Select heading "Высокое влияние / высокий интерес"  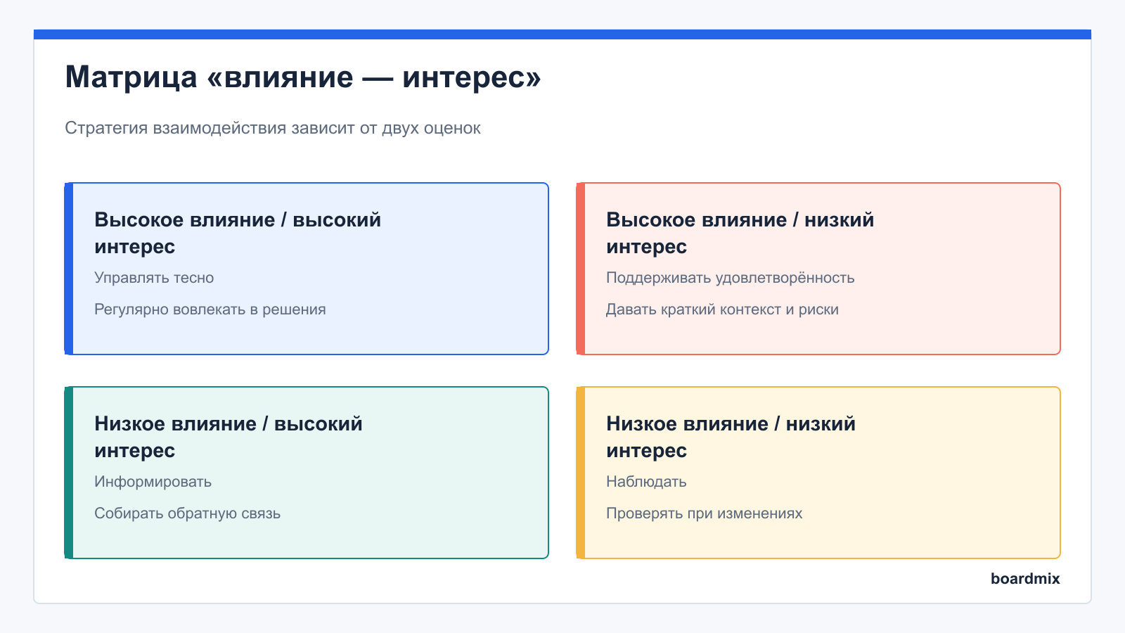[238, 233]
